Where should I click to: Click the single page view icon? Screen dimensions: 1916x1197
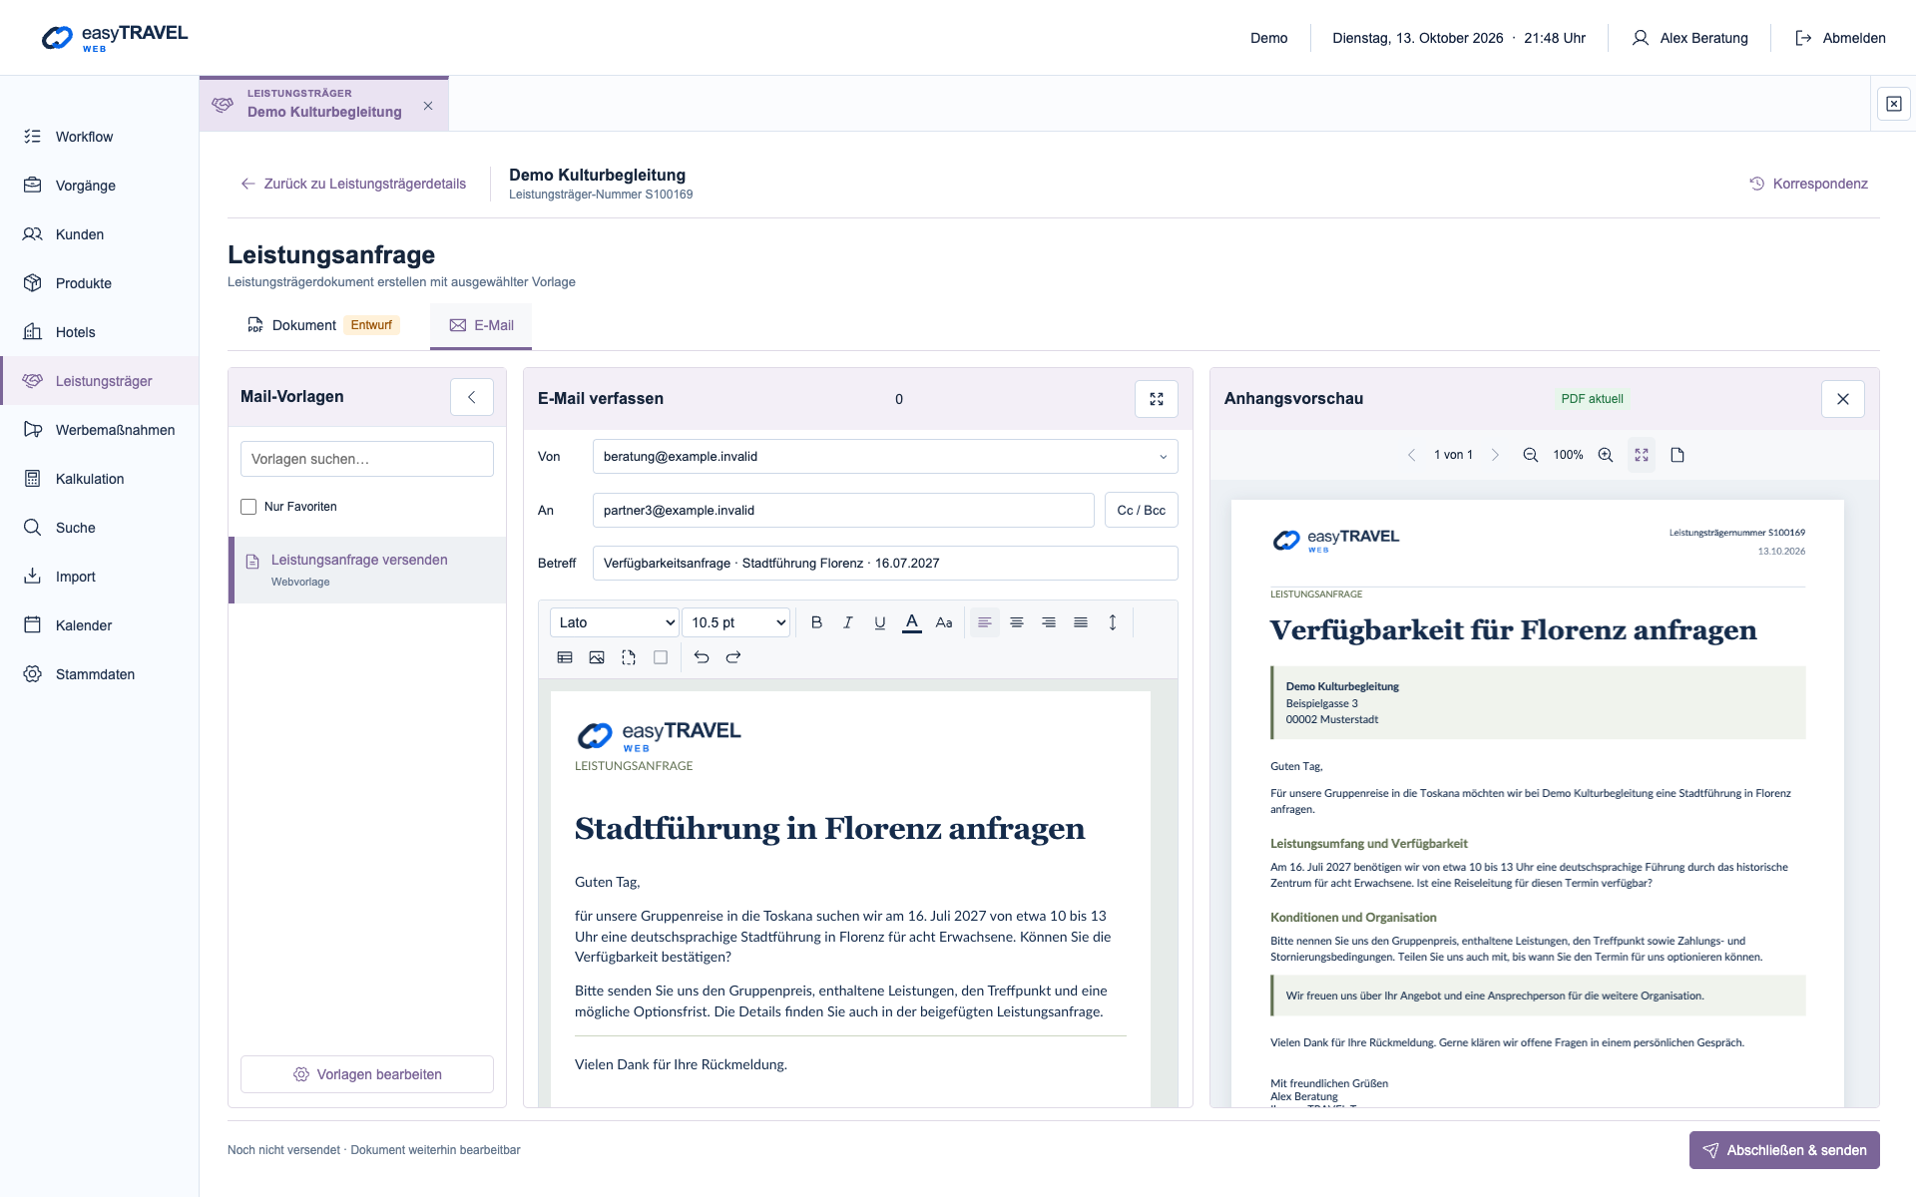(x=1677, y=455)
